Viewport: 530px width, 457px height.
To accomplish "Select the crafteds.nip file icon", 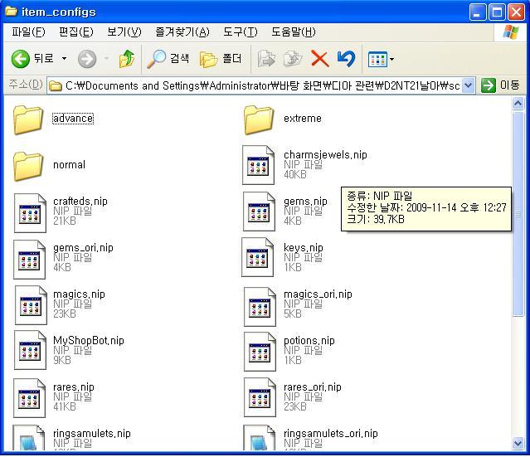I will 30,213.
